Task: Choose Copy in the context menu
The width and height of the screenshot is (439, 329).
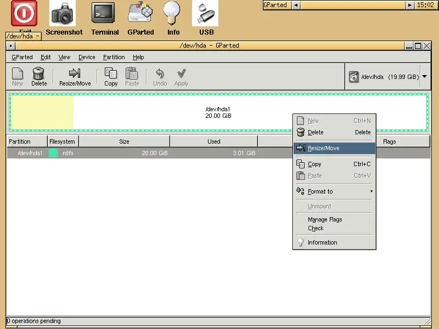Action: click(334, 164)
